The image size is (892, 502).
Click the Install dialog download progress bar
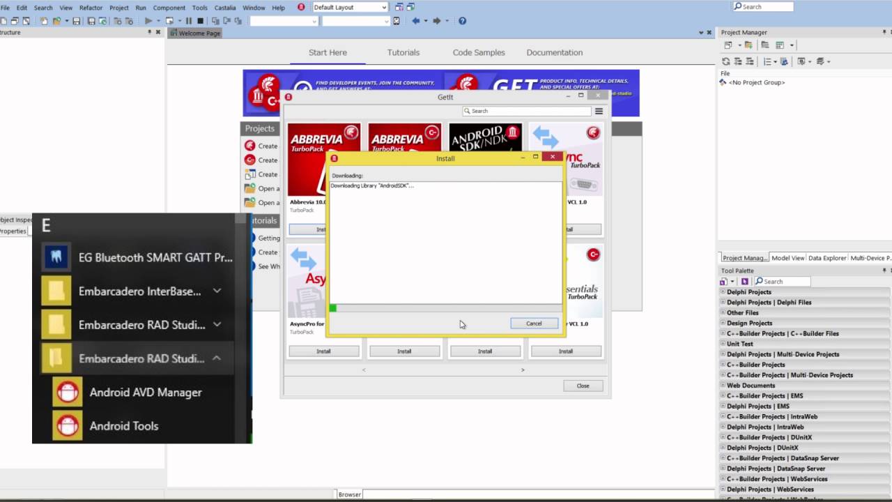pos(445,308)
